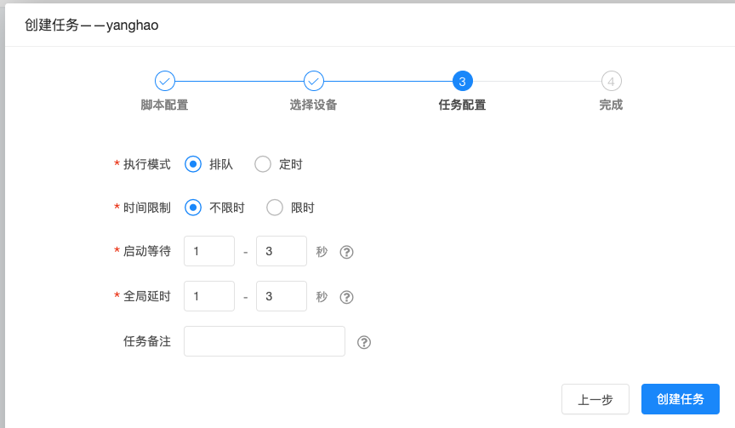Click the 全局延时 minimum value field
Screen dimensions: 735x428
208,296
